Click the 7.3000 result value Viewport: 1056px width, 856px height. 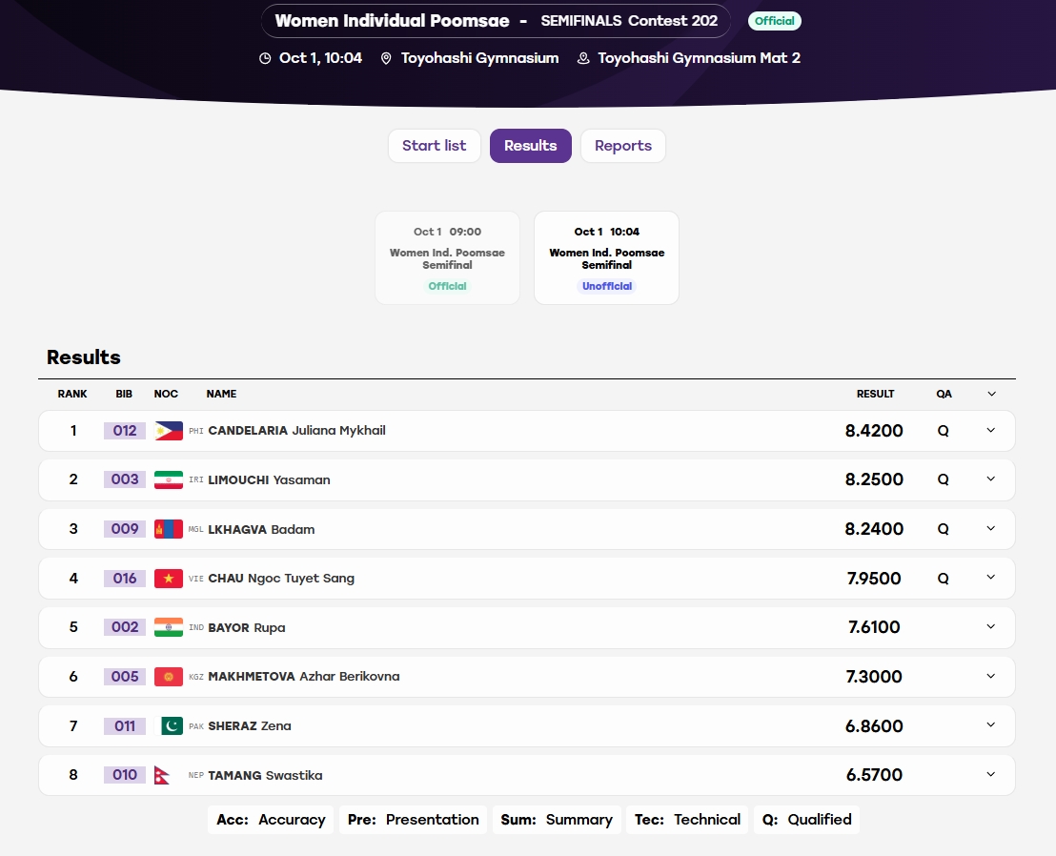click(x=874, y=677)
